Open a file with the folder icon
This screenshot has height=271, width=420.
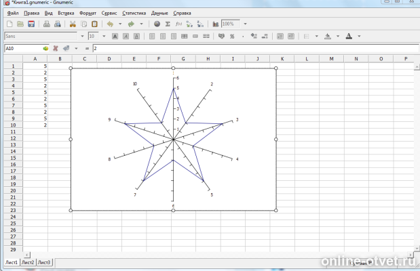tap(20, 24)
